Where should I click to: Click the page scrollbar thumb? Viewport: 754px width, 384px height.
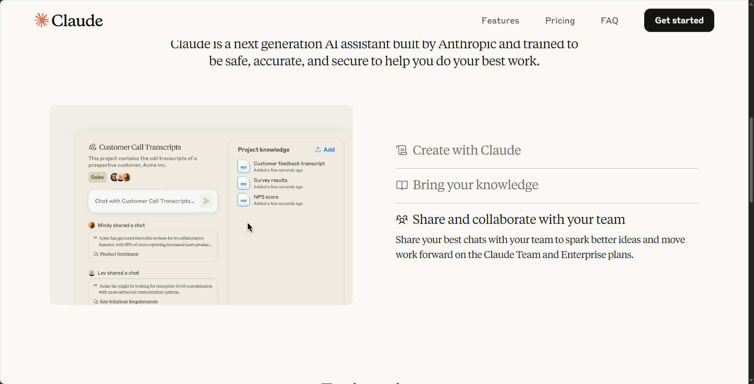[751, 160]
